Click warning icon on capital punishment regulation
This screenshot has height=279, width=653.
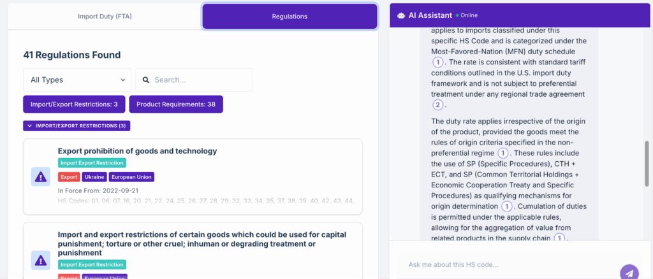click(41, 260)
